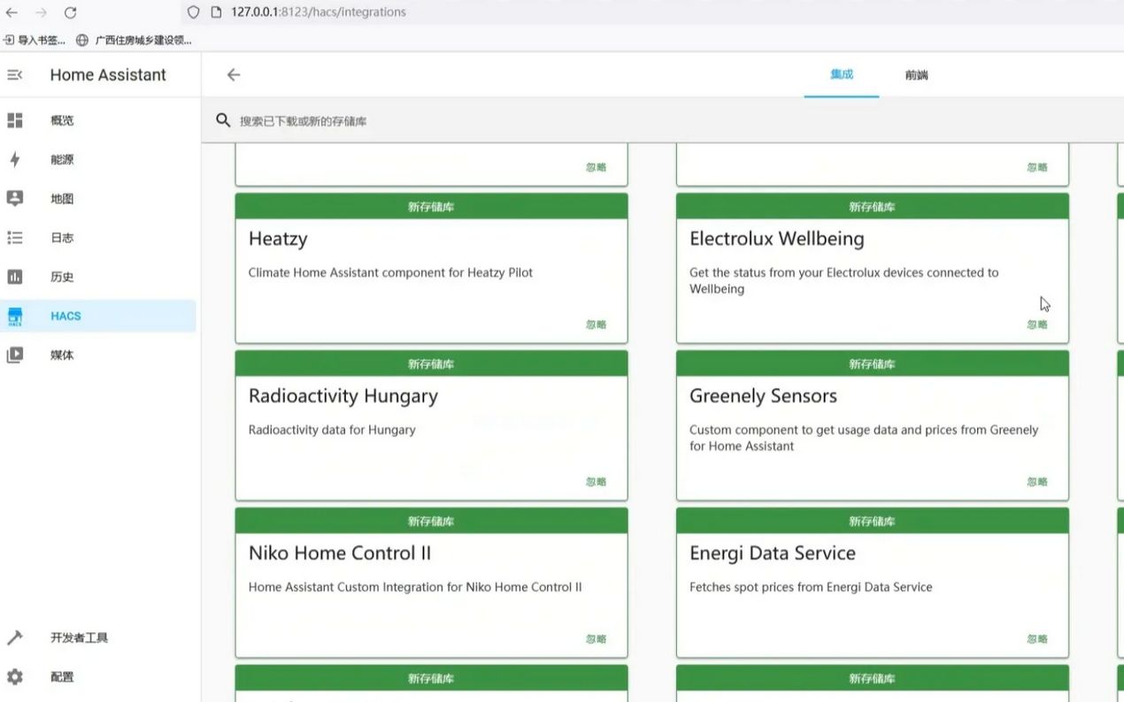The width and height of the screenshot is (1124, 702).
Task: Click 忽略 on Niko Home Control II card
Action: point(597,639)
